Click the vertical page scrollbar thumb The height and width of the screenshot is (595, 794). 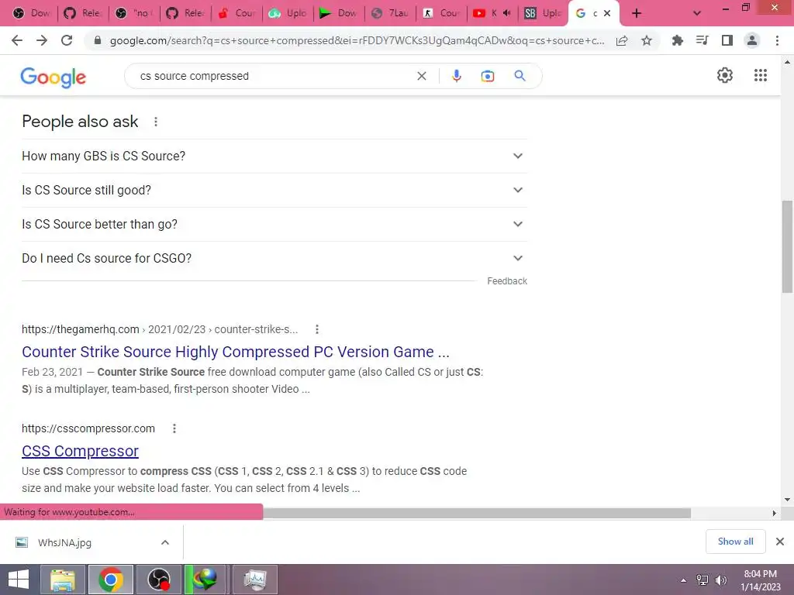pos(787,246)
